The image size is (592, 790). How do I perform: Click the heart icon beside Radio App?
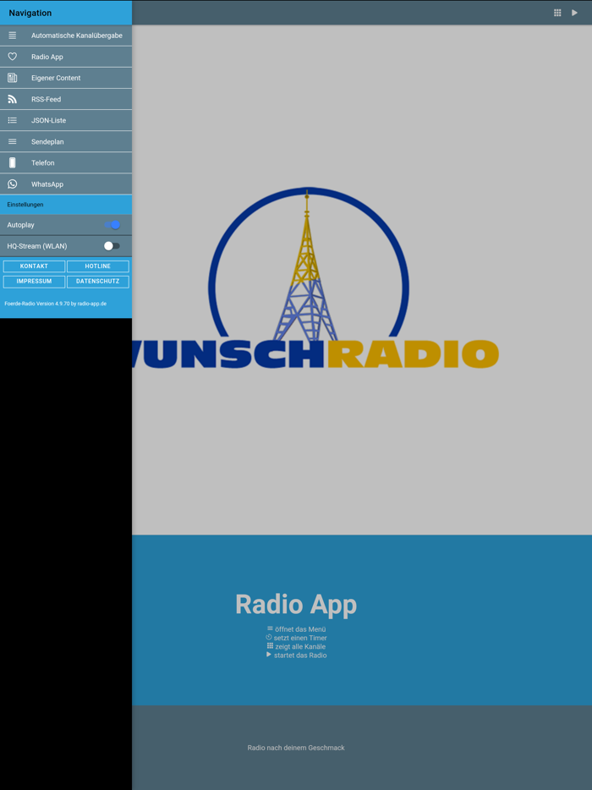click(x=13, y=57)
